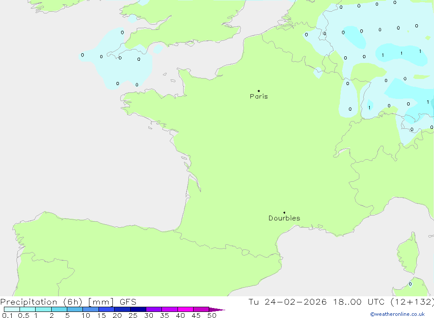Open the weatheronline.co.uk copyright link
The height and width of the screenshot is (318, 434).
coord(397,314)
